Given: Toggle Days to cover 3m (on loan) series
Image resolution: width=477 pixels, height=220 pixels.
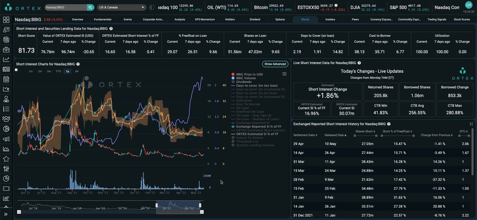Looking at the screenshot, I should click(x=254, y=86).
